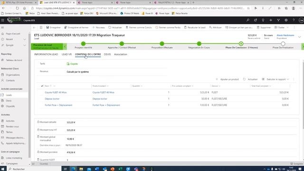
Task: Switch to DEVIS tab
Action: coord(107,54)
